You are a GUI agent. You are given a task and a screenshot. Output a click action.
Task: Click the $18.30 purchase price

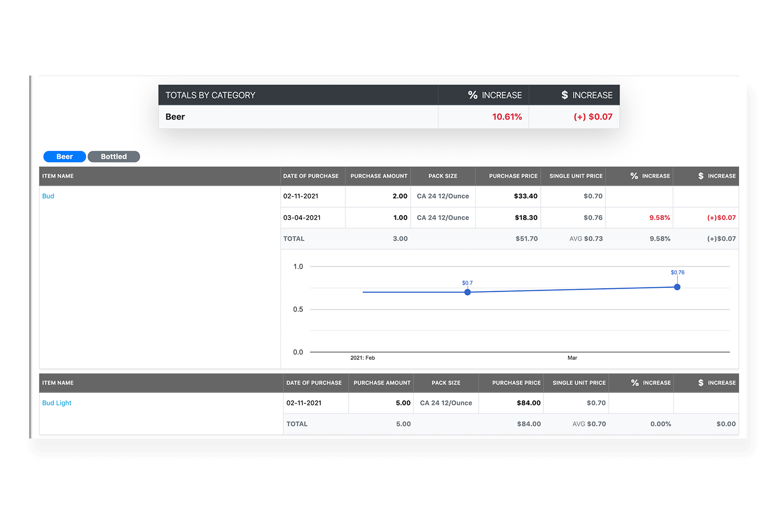pyautogui.click(x=526, y=218)
